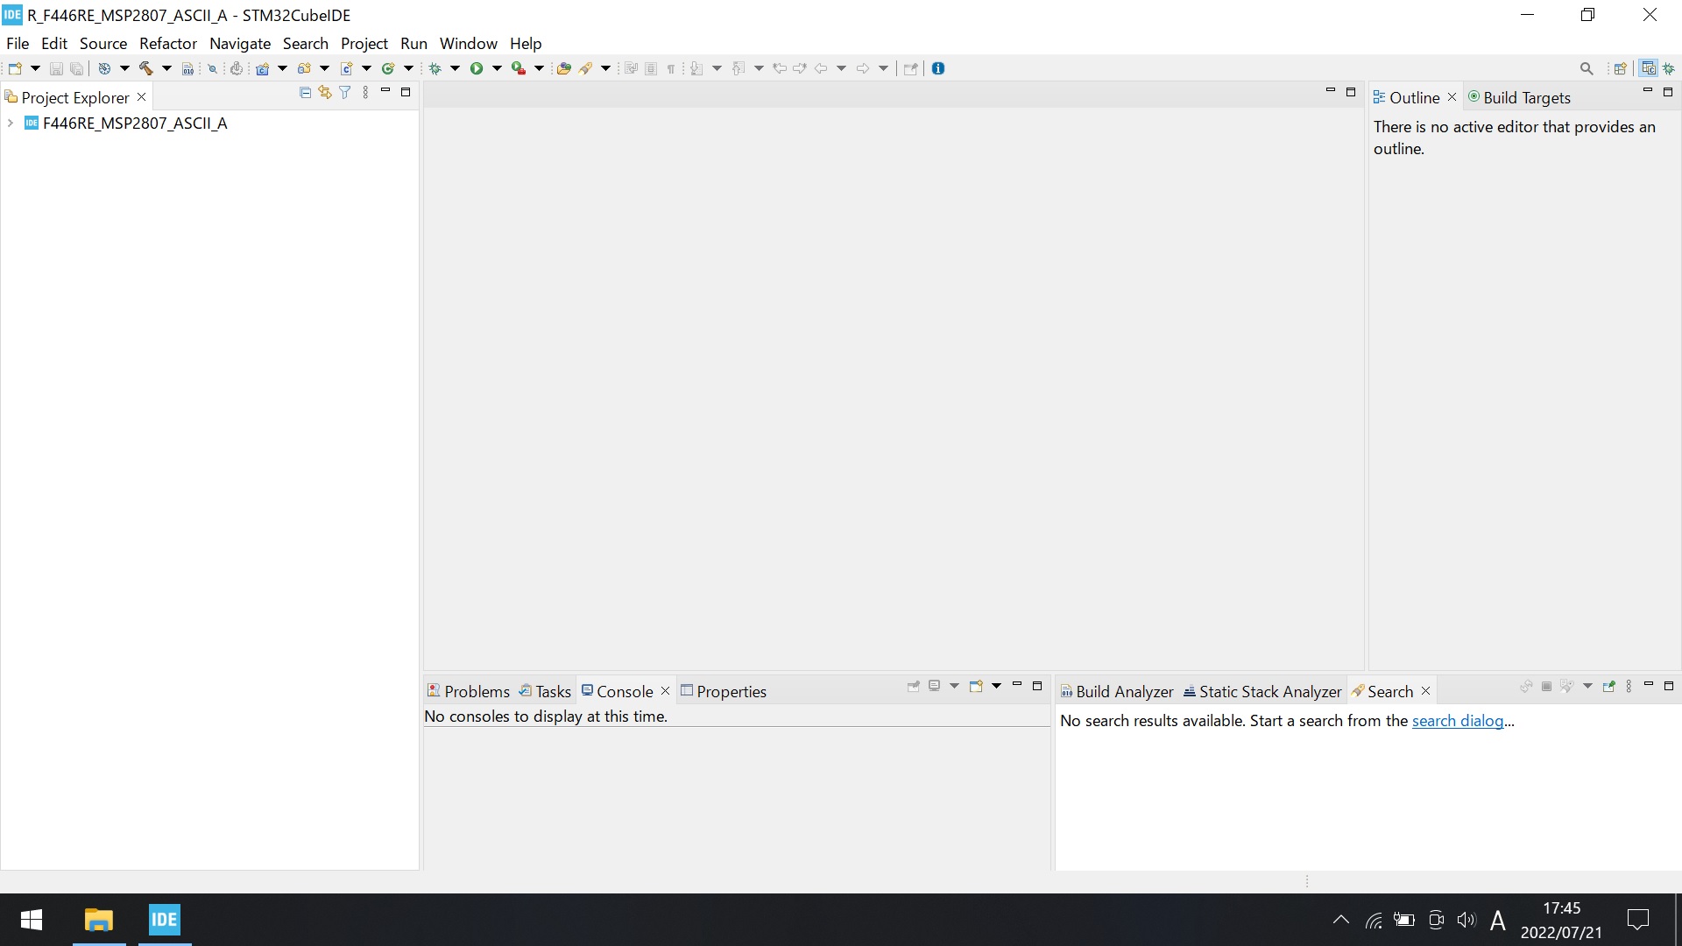The height and width of the screenshot is (946, 1682).
Task: Expand the F446RE_MSP2807_ASCII_A project tree
Action: 11,123
